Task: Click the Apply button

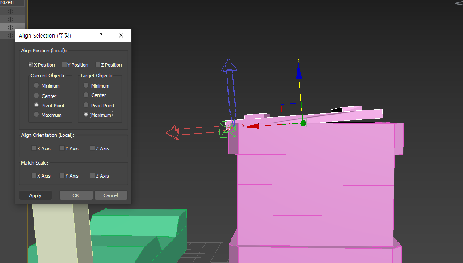Action: click(x=35, y=195)
